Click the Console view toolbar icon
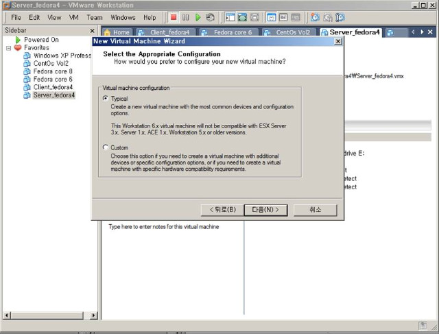Viewport: 439px width, 334px height. pos(296,17)
